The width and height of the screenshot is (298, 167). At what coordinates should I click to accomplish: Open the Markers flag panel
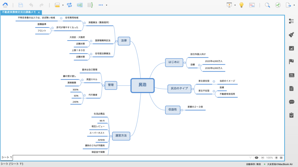(291, 61)
